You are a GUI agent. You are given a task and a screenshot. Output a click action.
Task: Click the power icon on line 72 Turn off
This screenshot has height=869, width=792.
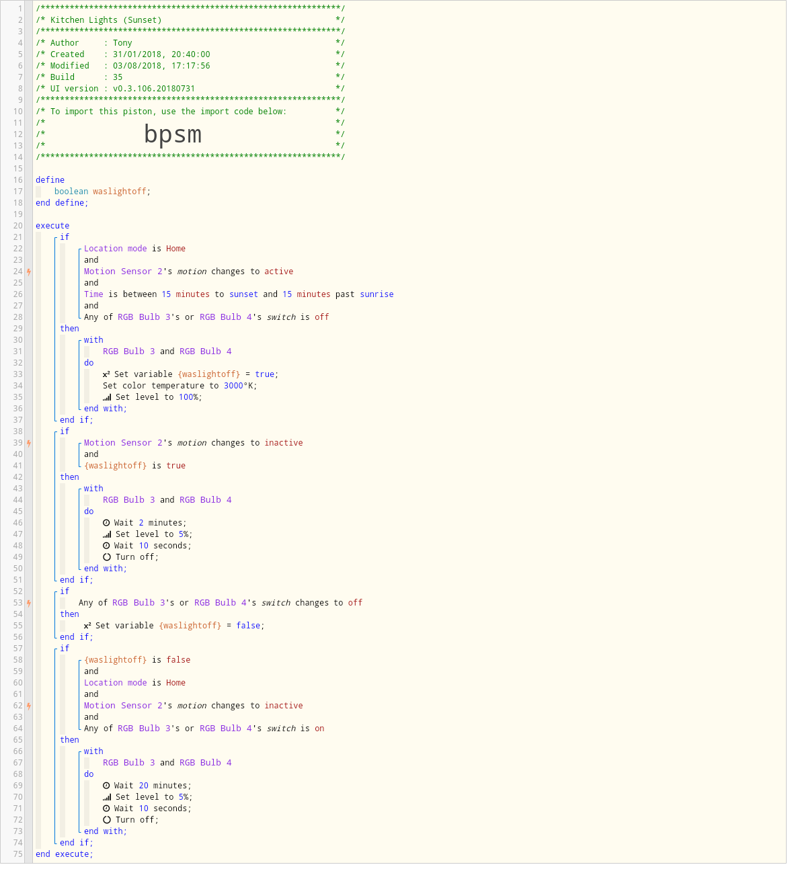pyautogui.click(x=107, y=820)
